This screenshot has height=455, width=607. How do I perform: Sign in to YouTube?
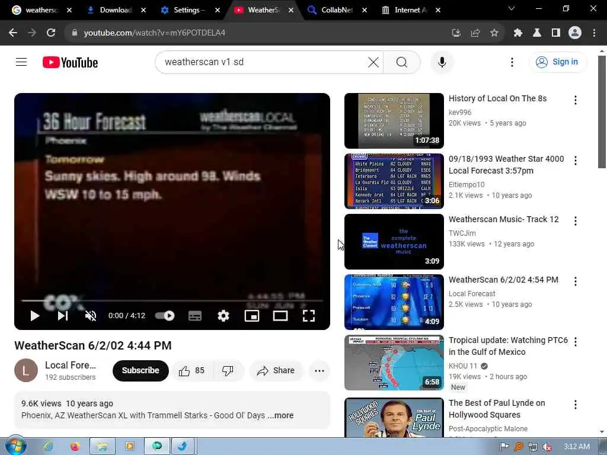pyautogui.click(x=557, y=62)
